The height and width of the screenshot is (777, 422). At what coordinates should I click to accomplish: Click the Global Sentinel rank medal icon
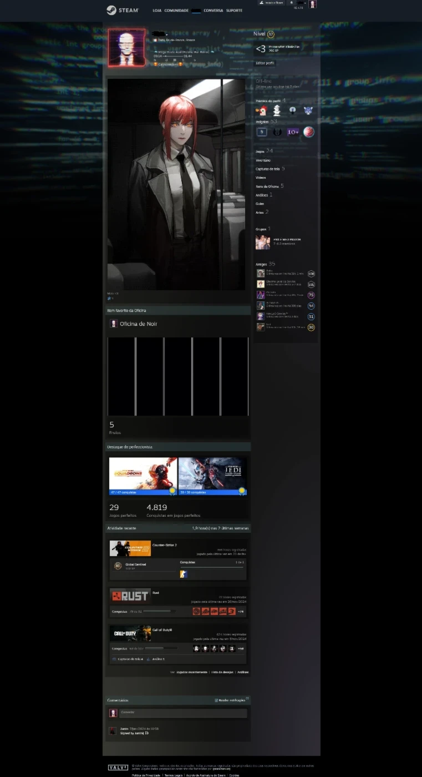118,566
